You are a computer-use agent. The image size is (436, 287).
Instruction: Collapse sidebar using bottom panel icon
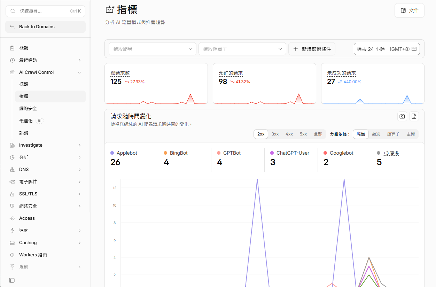(12, 280)
